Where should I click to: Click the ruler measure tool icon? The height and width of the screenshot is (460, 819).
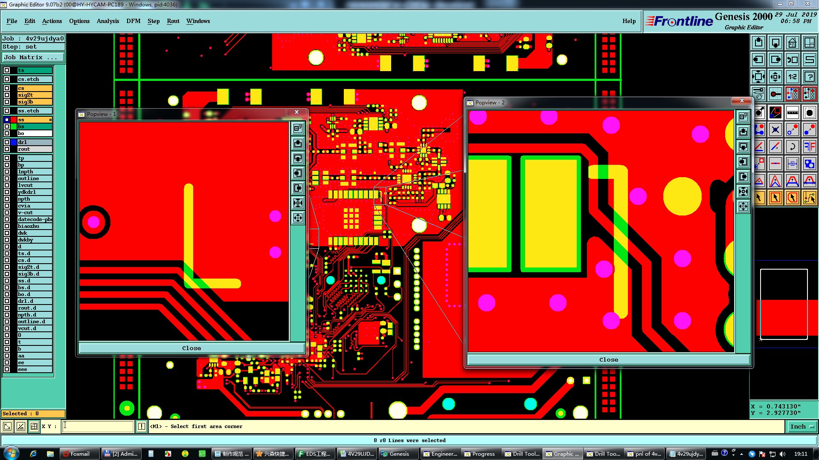click(793, 113)
